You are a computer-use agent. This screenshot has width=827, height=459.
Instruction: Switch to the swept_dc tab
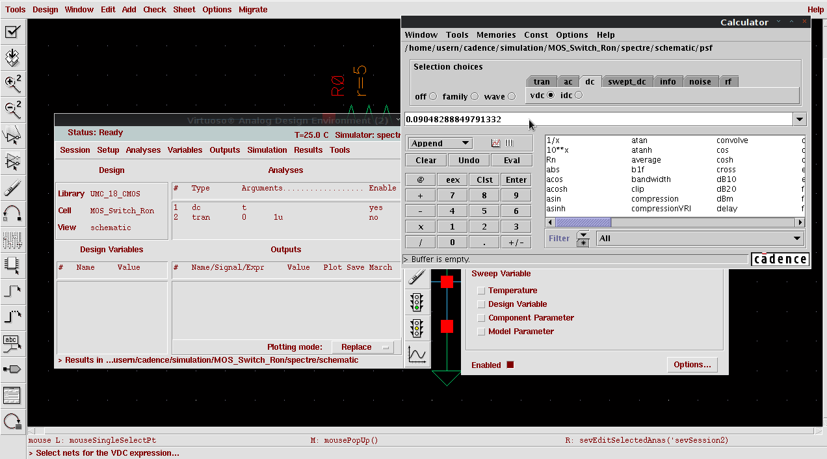pyautogui.click(x=627, y=81)
